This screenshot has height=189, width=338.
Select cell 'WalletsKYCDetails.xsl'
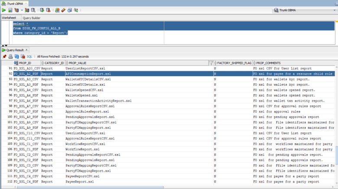85,85
